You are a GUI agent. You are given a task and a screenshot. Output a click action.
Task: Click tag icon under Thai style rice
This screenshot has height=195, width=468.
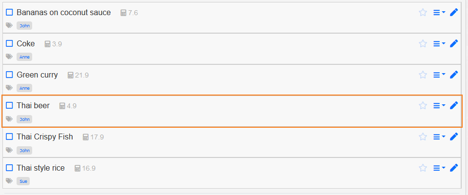click(9, 181)
